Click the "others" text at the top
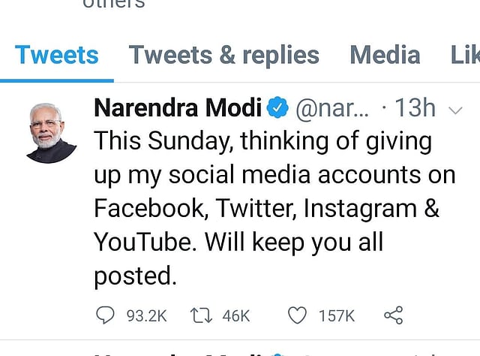480x356 pixels. (x=114, y=5)
